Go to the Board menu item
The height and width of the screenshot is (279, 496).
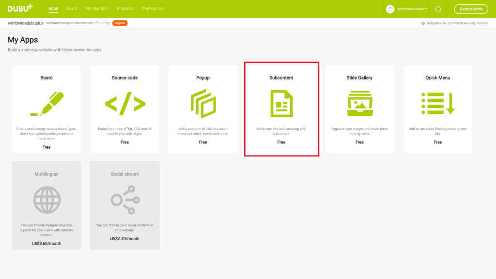(x=72, y=9)
